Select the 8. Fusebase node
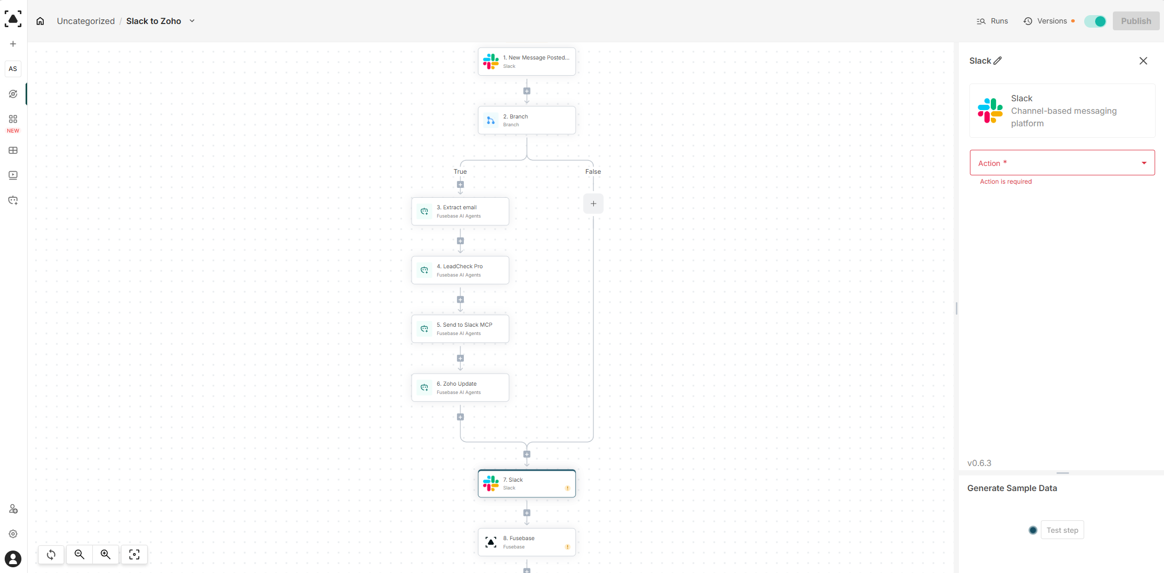The image size is (1164, 573). point(527,542)
